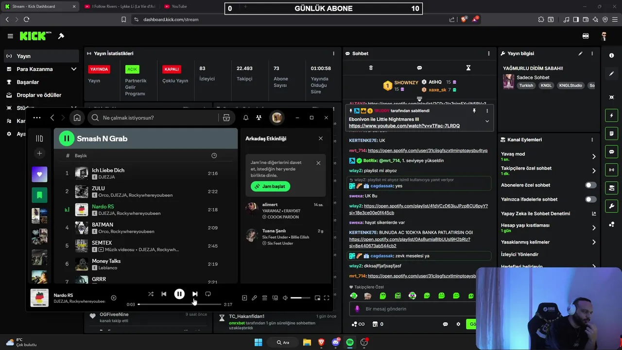Open Spotify library icon in sidebar
Image resolution: width=622 pixels, height=350 pixels.
pyautogui.click(x=39, y=139)
